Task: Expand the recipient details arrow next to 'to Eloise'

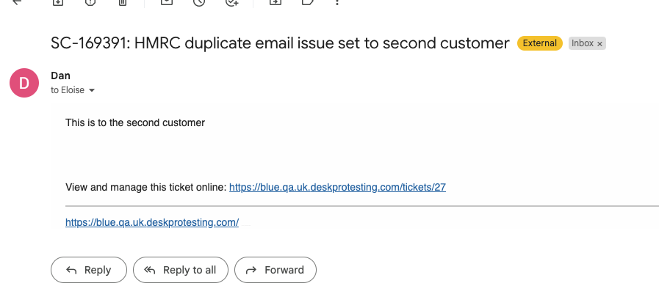Action: pos(92,90)
